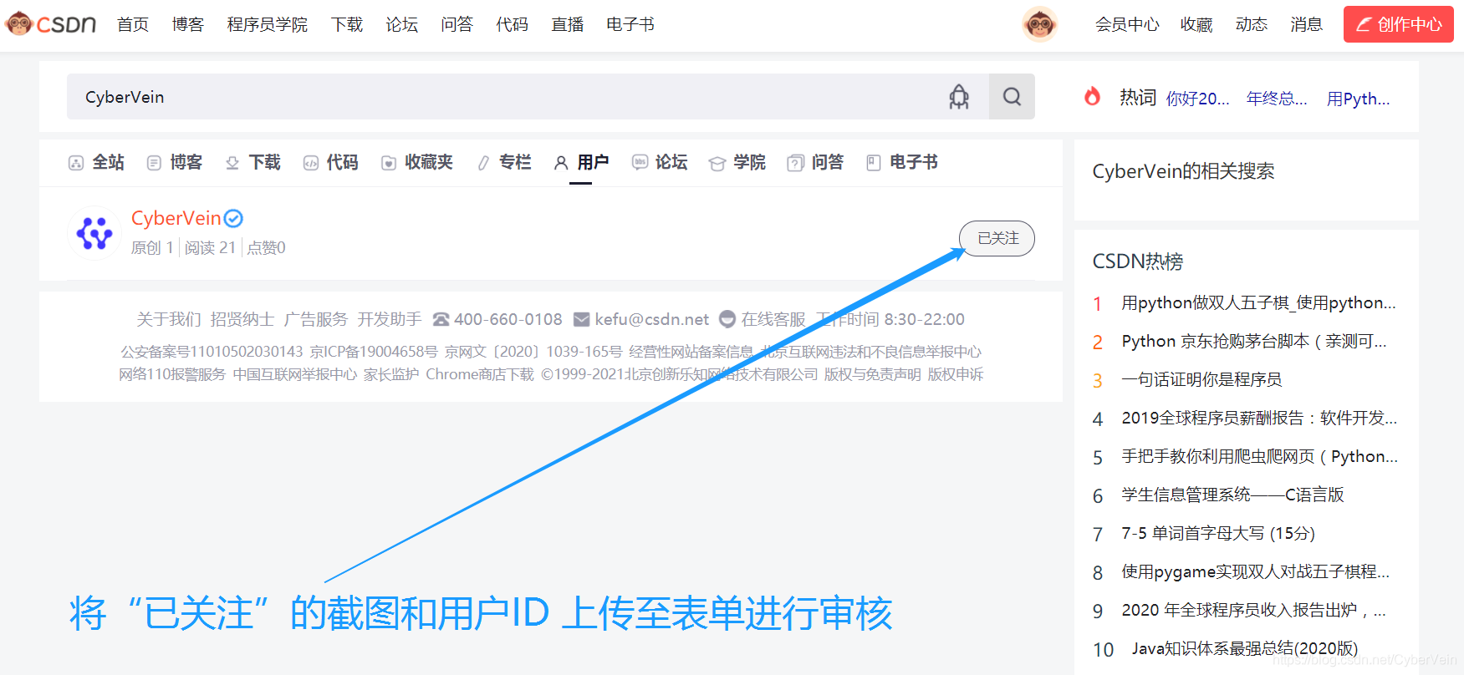The image size is (1464, 675).
Task: Open 会员中心 link
Action: [x=1127, y=24]
